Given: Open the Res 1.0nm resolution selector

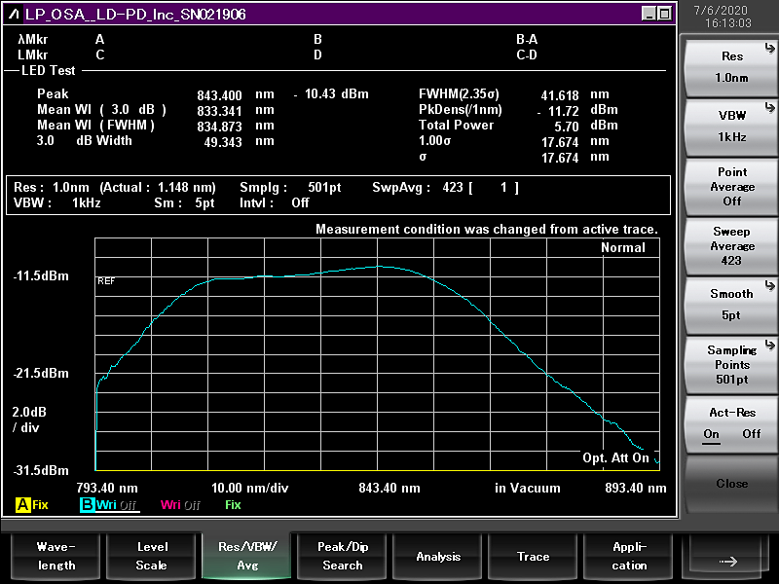Looking at the screenshot, I should pyautogui.click(x=731, y=67).
